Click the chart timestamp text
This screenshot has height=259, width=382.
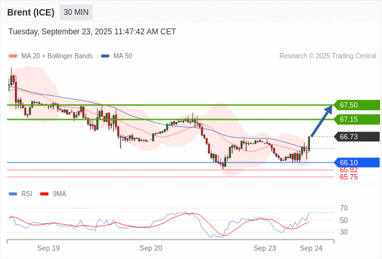(92, 32)
